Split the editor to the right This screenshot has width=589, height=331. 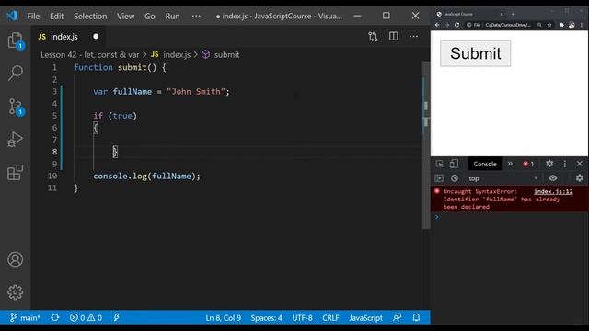pyautogui.click(x=393, y=36)
